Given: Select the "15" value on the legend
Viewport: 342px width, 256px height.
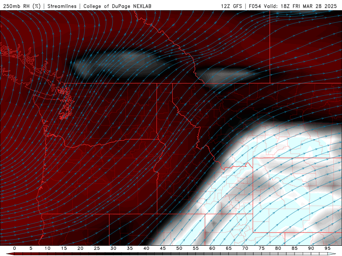Looking at the screenshot, I should pyautogui.click(x=64, y=248).
